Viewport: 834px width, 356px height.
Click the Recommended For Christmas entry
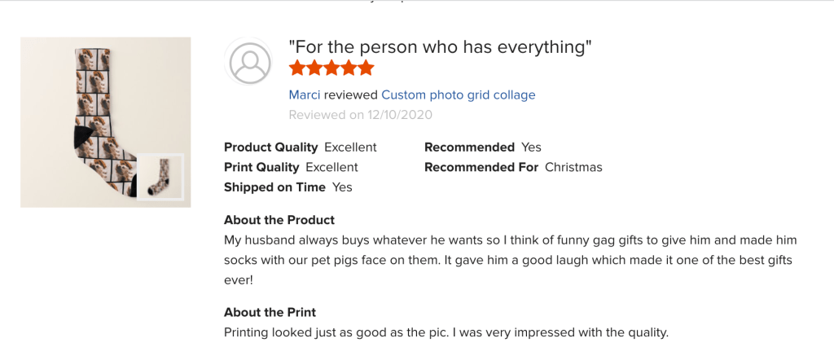tap(513, 167)
